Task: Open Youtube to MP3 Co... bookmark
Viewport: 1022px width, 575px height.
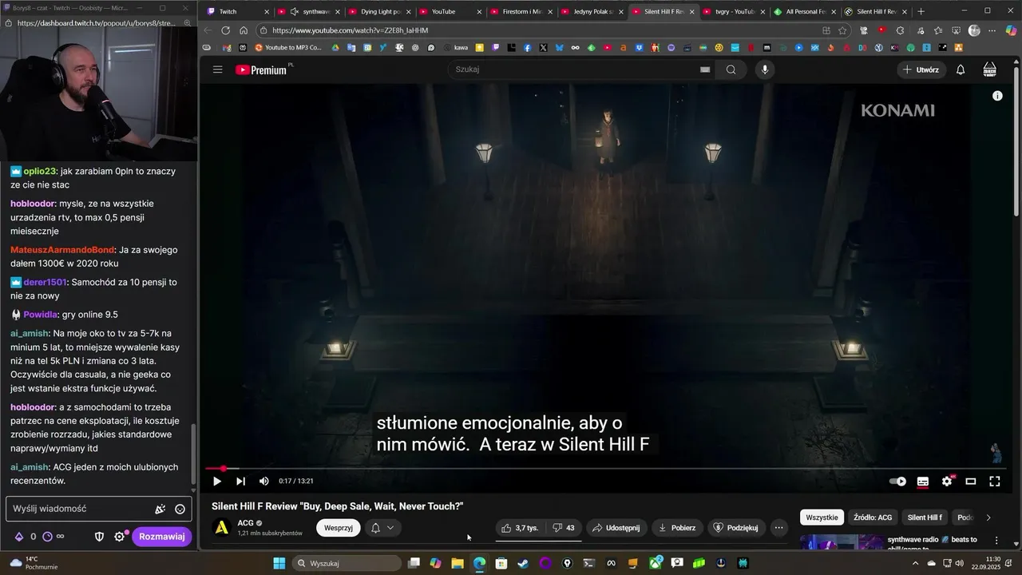Action: click(x=287, y=48)
